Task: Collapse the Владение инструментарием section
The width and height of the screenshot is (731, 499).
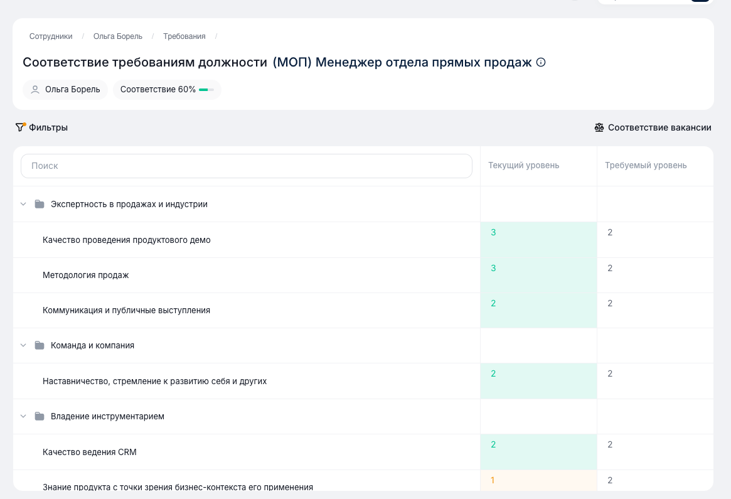Action: pyautogui.click(x=23, y=416)
